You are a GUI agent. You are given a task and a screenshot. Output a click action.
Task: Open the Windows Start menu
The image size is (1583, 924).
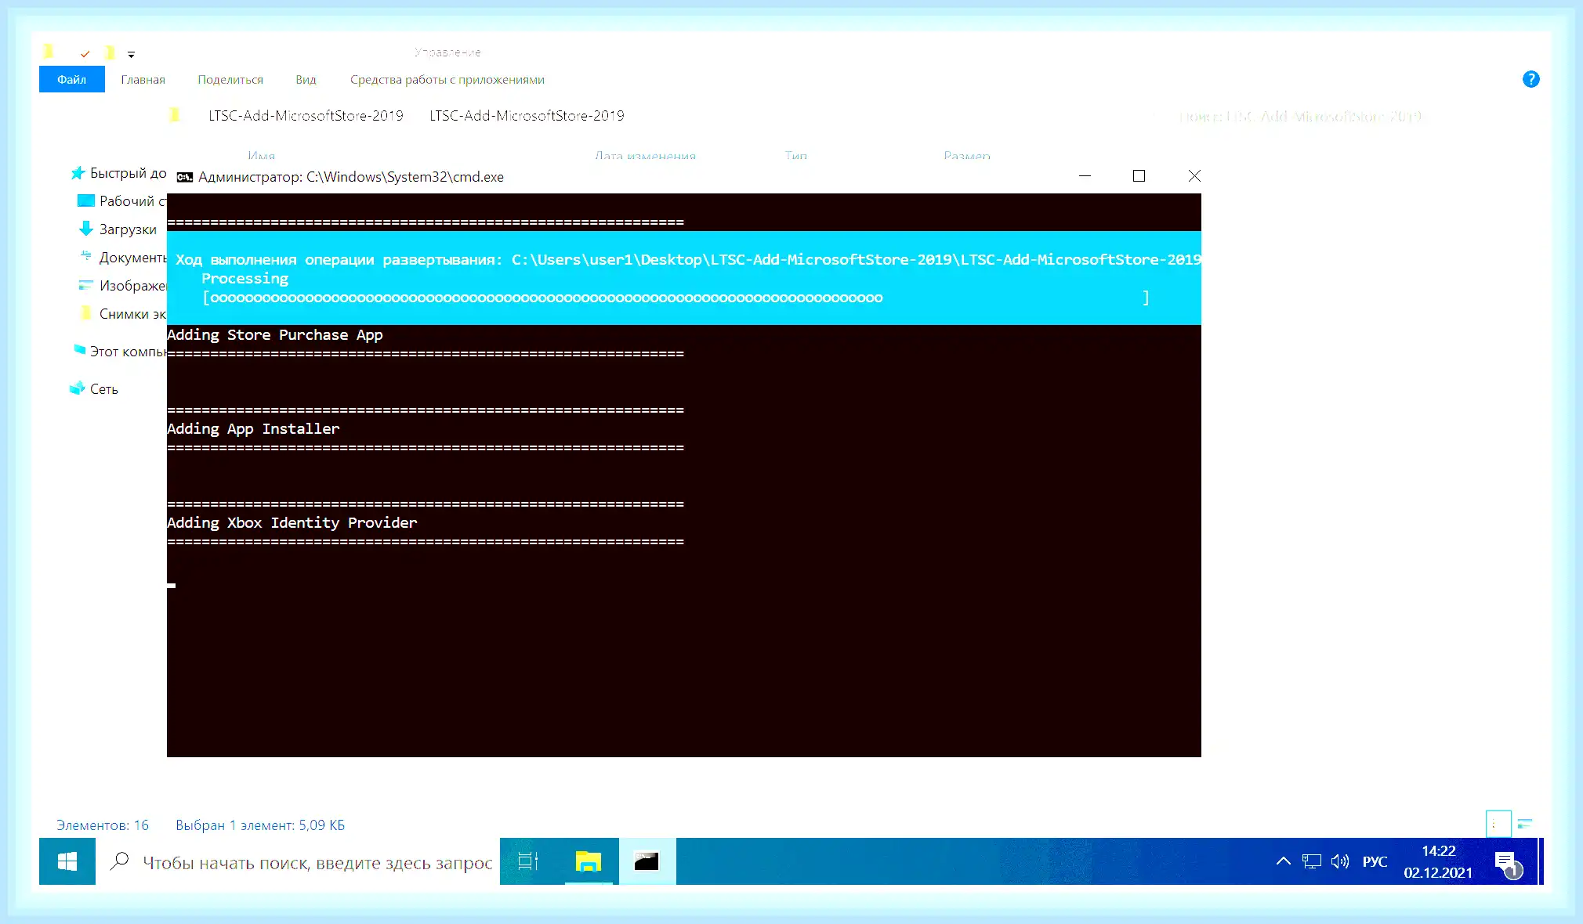coord(67,861)
